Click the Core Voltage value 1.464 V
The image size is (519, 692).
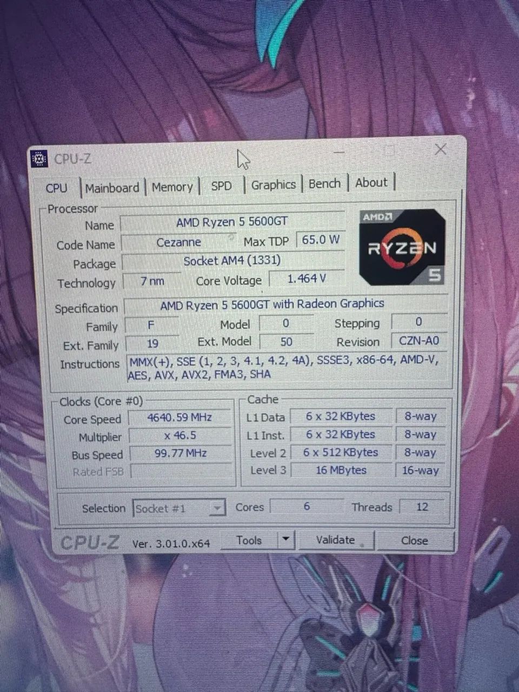coord(307,278)
